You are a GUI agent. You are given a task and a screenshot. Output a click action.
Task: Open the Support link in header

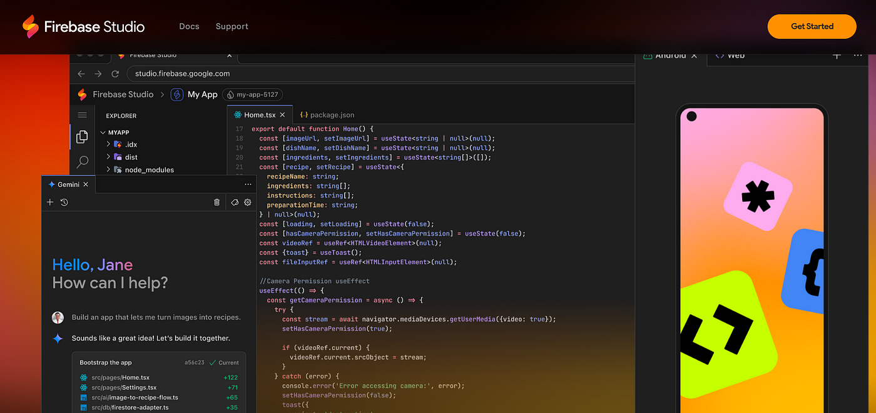tap(232, 26)
